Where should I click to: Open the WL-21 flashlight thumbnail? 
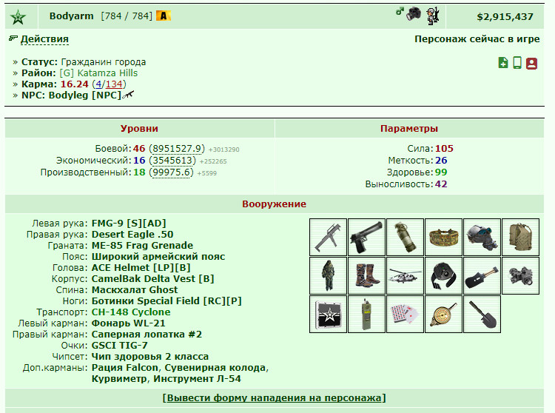pos(443,275)
